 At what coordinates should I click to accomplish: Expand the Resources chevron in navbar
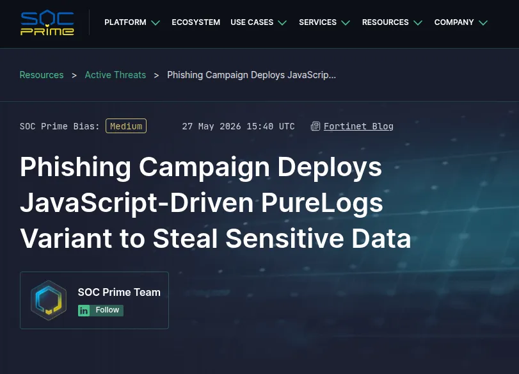click(418, 23)
